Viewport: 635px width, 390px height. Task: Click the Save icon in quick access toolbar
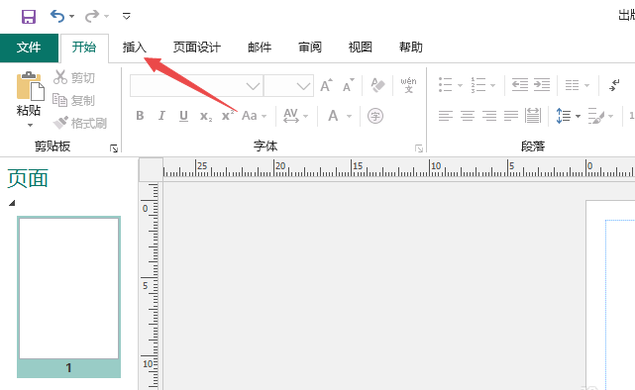tap(29, 17)
